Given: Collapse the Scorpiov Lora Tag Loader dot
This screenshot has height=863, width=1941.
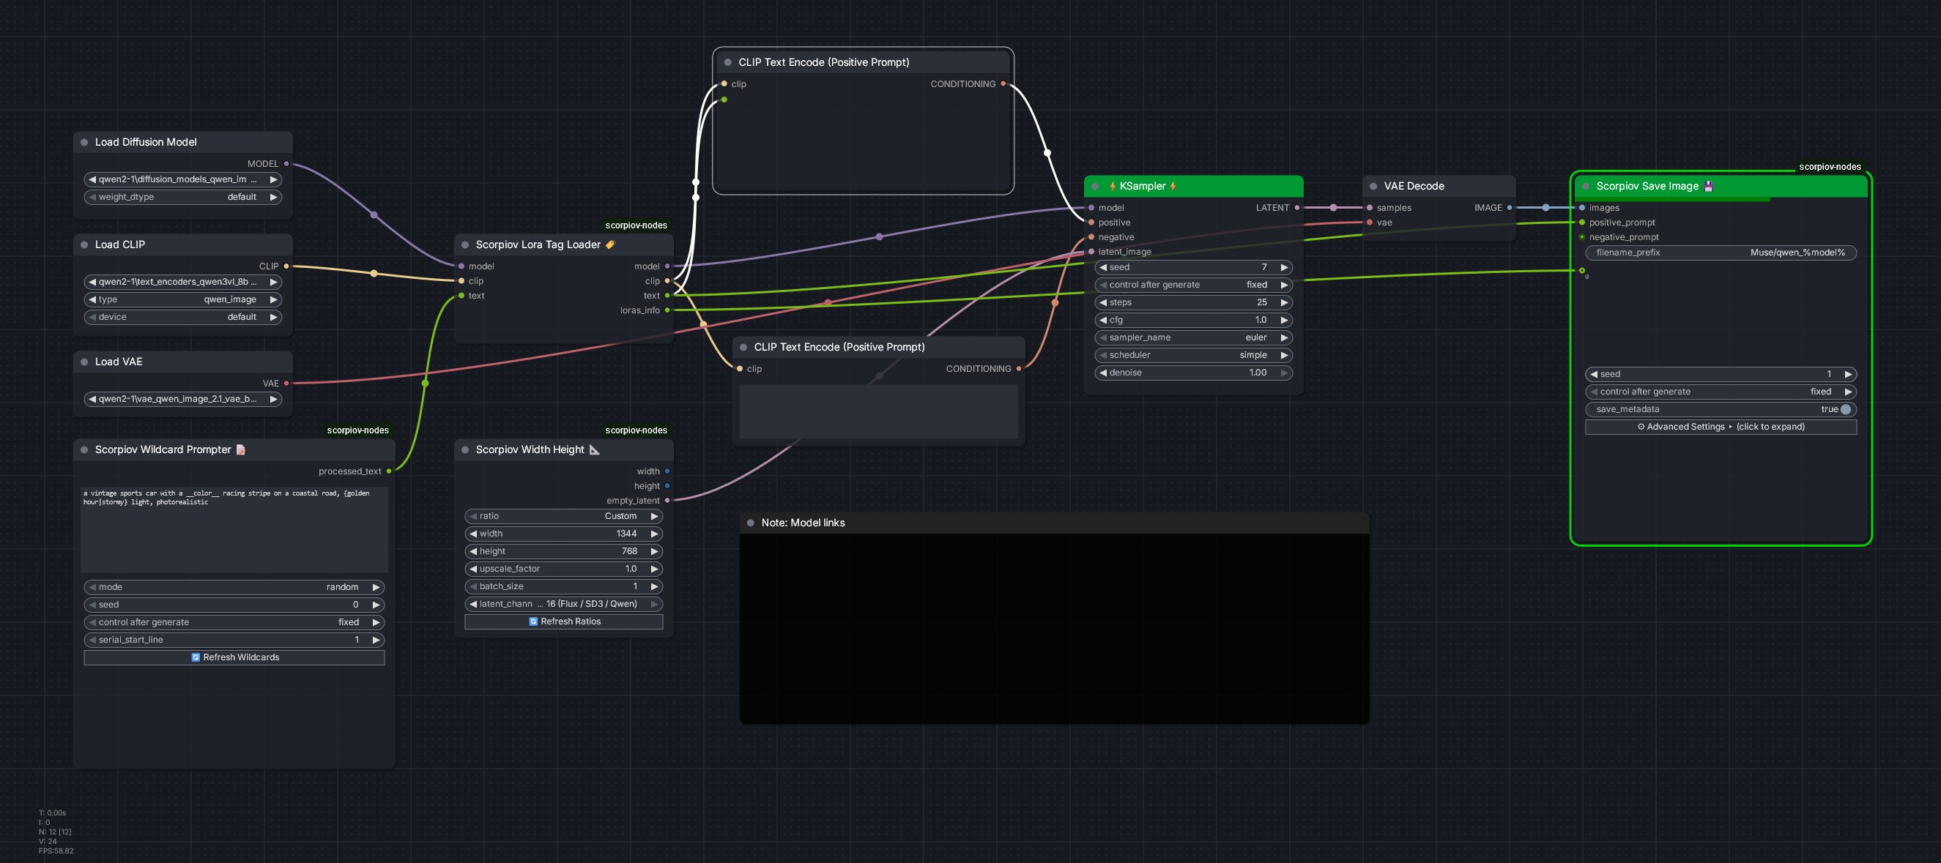Looking at the screenshot, I should (465, 244).
